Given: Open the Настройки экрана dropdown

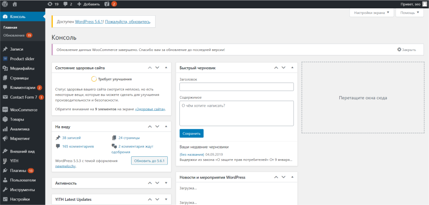Looking at the screenshot, I should (371, 13).
